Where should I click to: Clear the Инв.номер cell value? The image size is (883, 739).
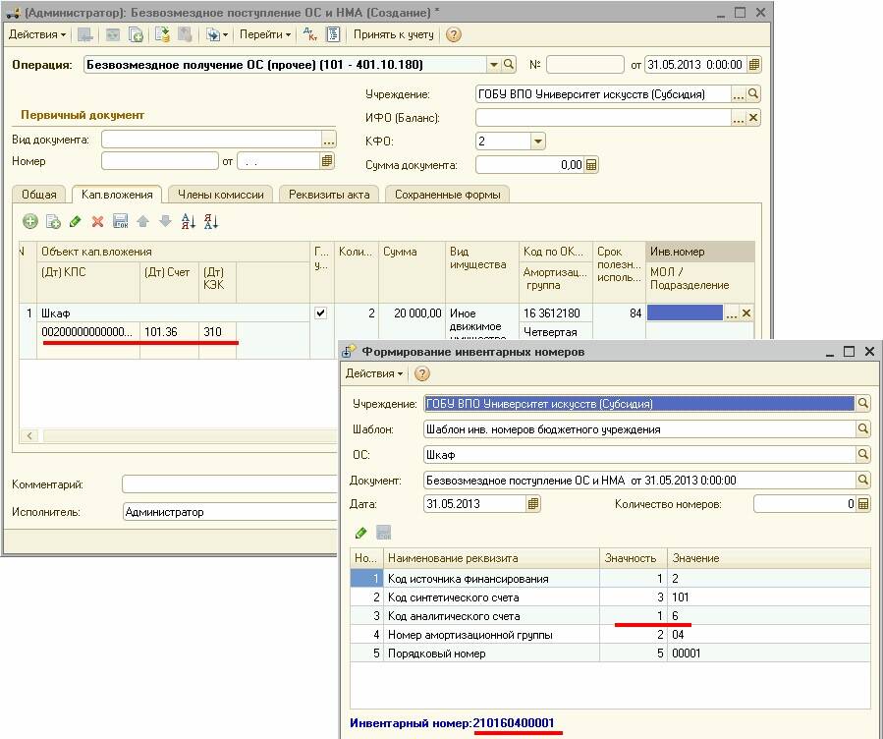click(x=746, y=313)
